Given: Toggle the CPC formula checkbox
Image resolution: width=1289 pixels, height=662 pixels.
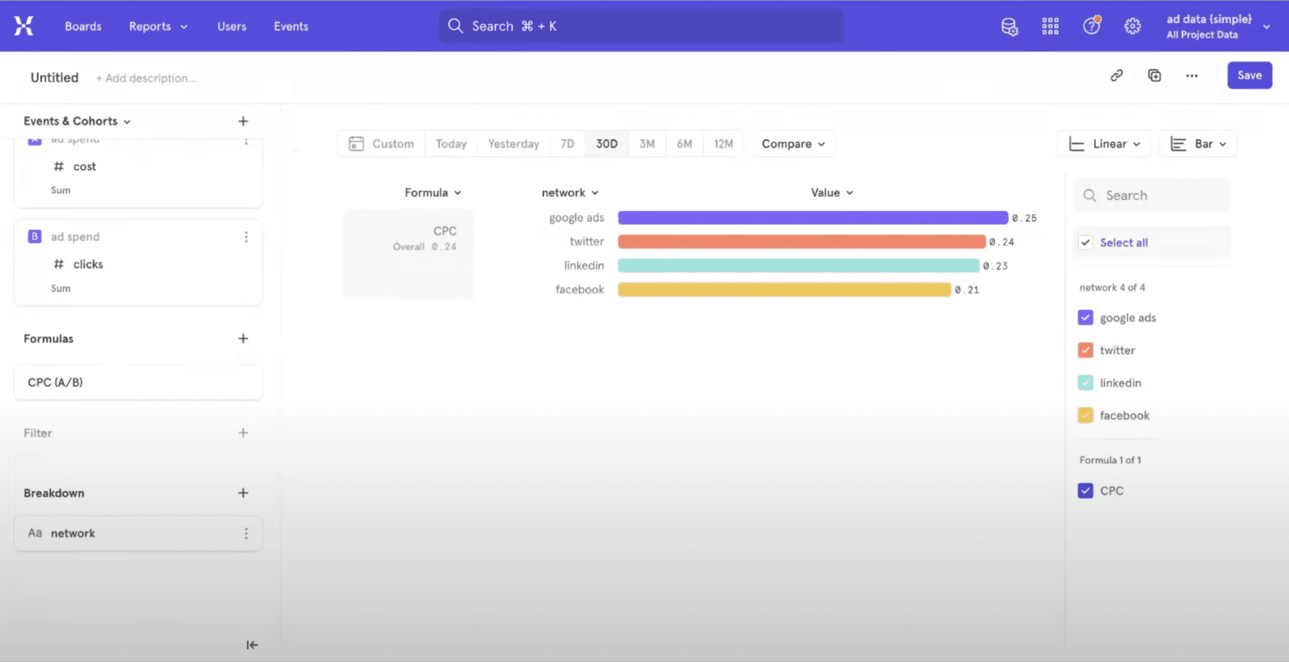Looking at the screenshot, I should [1085, 491].
